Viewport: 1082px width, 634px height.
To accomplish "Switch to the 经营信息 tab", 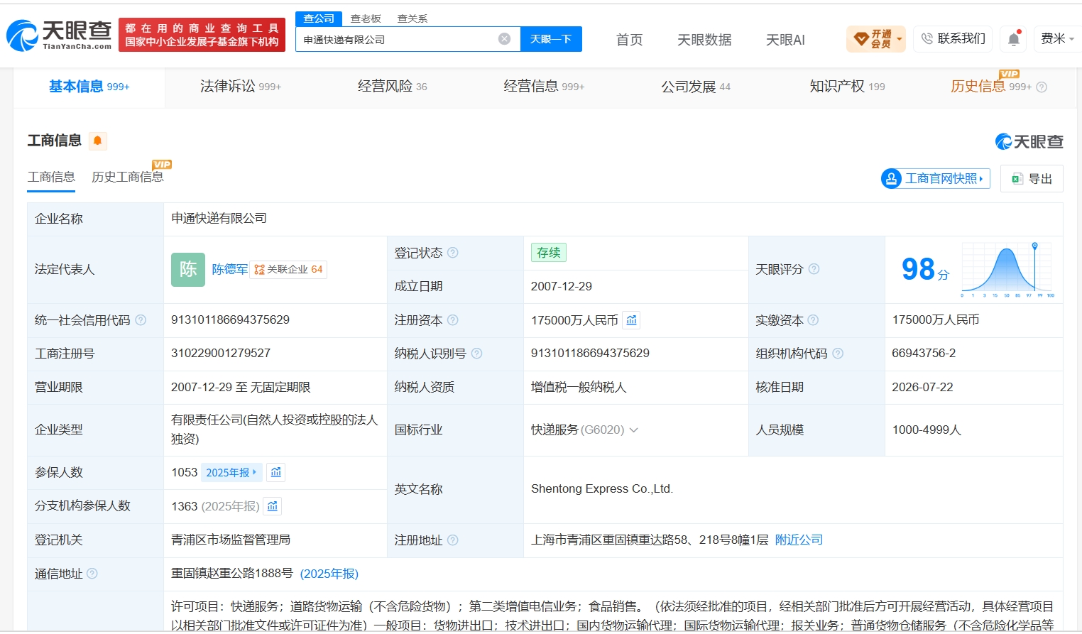I will [544, 87].
